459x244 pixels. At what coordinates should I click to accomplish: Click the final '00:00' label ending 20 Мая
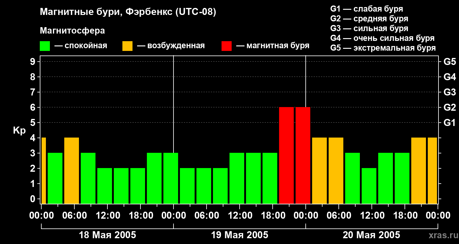438,216
